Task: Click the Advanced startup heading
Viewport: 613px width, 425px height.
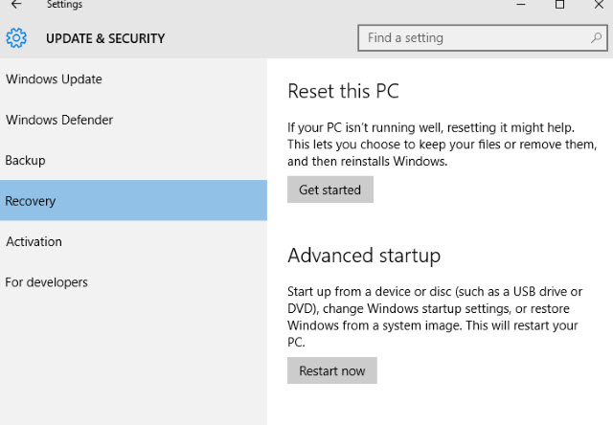Action: [364, 256]
